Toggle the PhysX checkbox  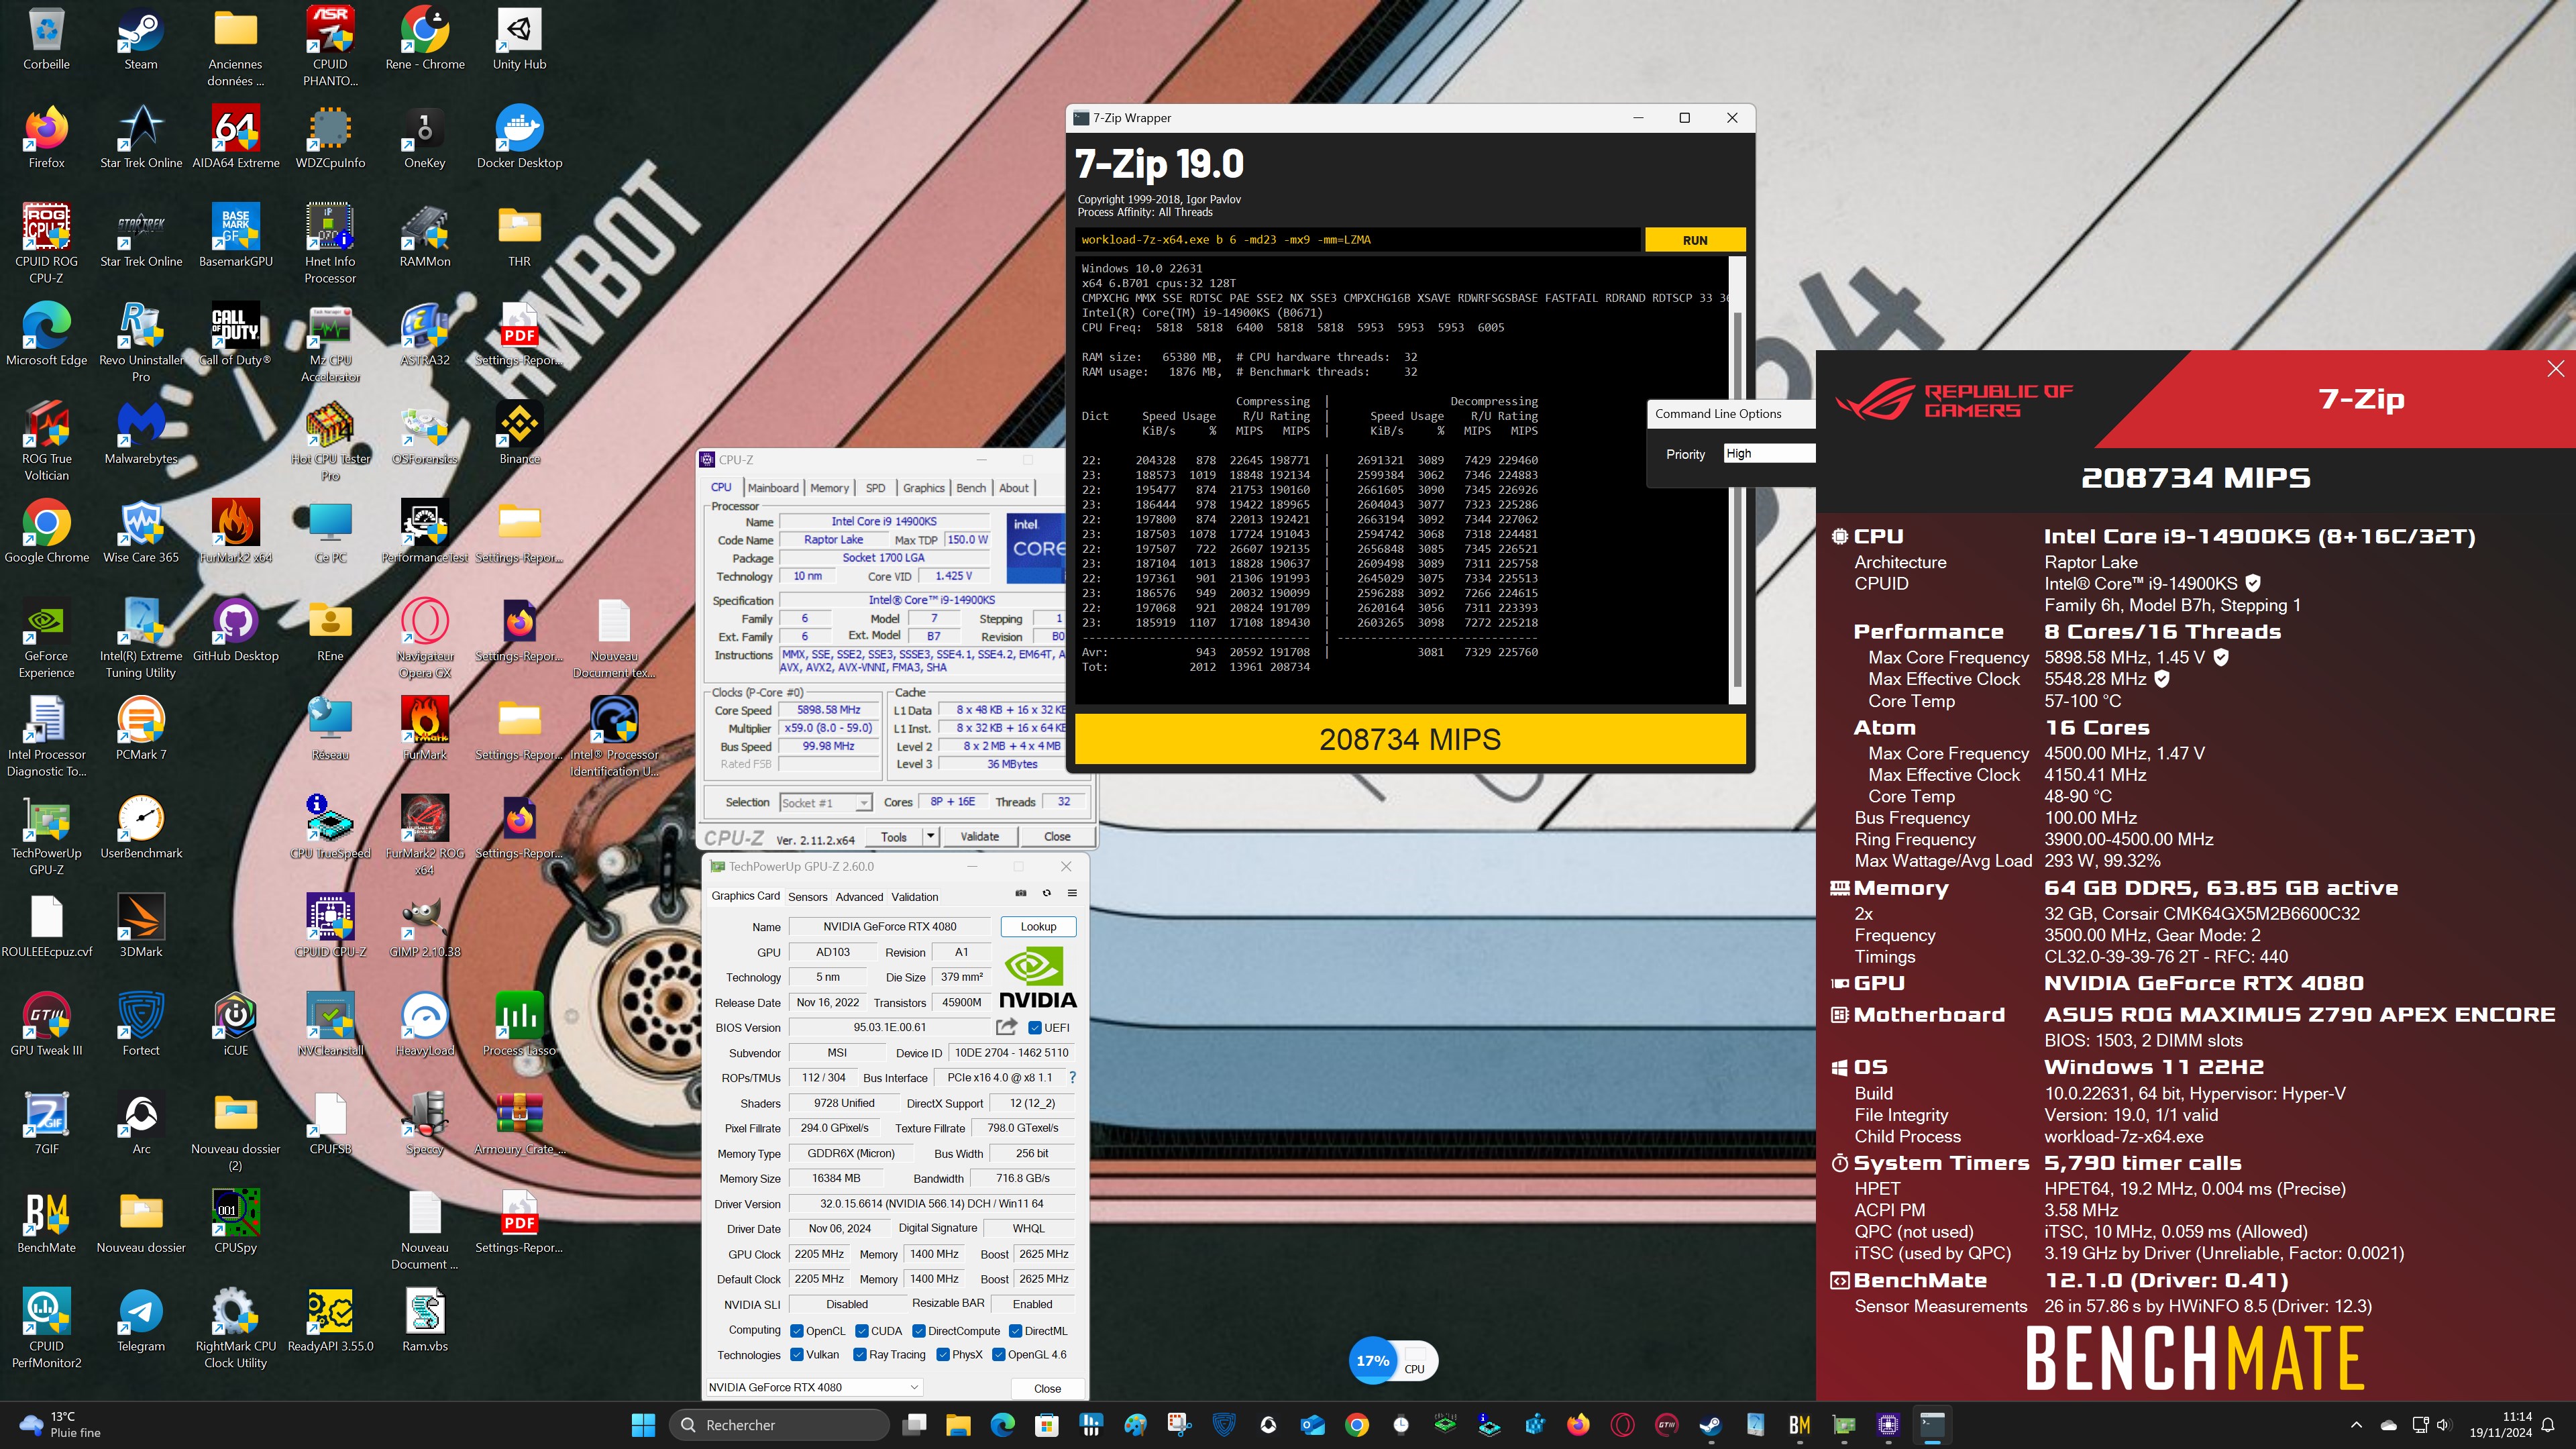coord(942,1355)
